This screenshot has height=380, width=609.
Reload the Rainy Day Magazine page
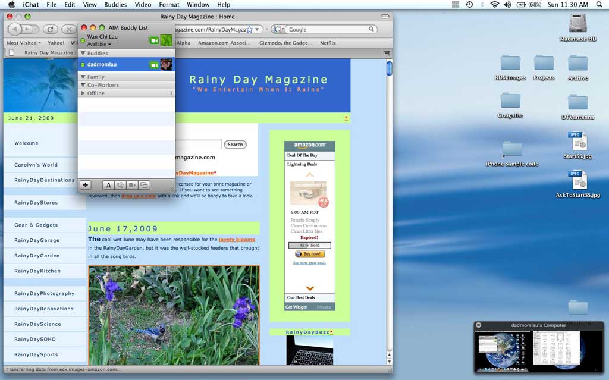pos(50,29)
